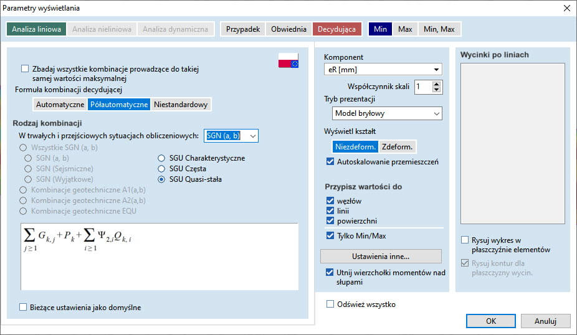Enable Zbadaj wszystkie kombinacje checkbox
Screen dimensions: 577x335
click(25, 69)
